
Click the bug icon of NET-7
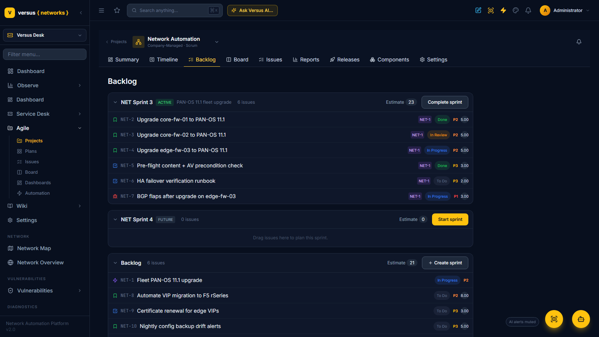[x=115, y=196]
